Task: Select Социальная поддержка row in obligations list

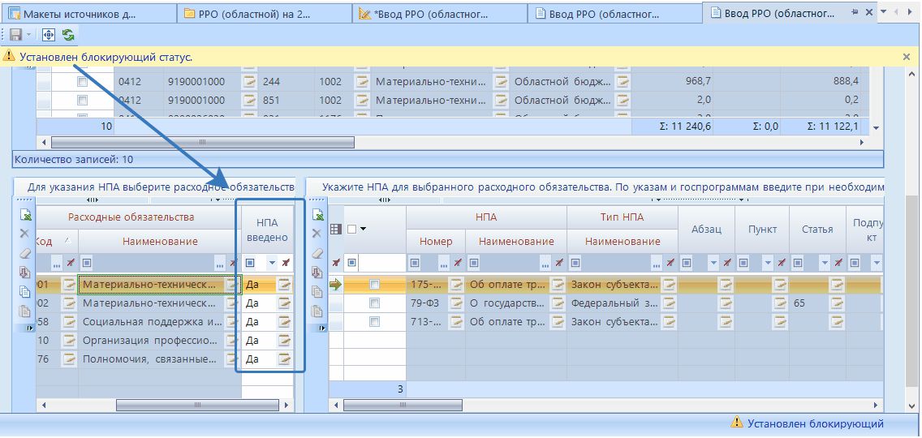Action: [151, 322]
